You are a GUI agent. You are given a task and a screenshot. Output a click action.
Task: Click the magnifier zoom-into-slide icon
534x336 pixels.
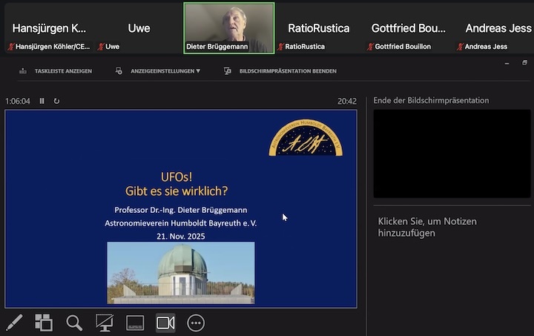(x=74, y=323)
